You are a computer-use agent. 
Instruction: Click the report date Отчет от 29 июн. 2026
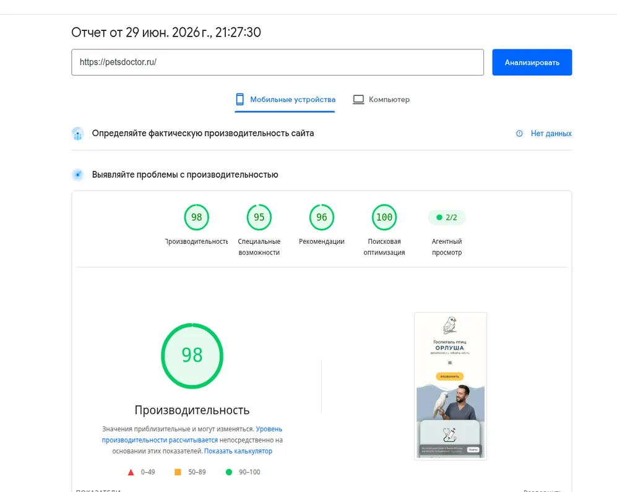click(166, 32)
